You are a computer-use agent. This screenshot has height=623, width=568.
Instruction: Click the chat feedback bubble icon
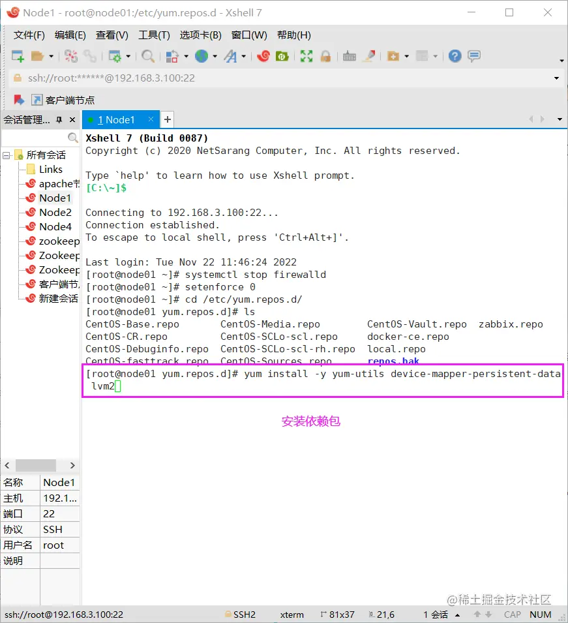(474, 56)
